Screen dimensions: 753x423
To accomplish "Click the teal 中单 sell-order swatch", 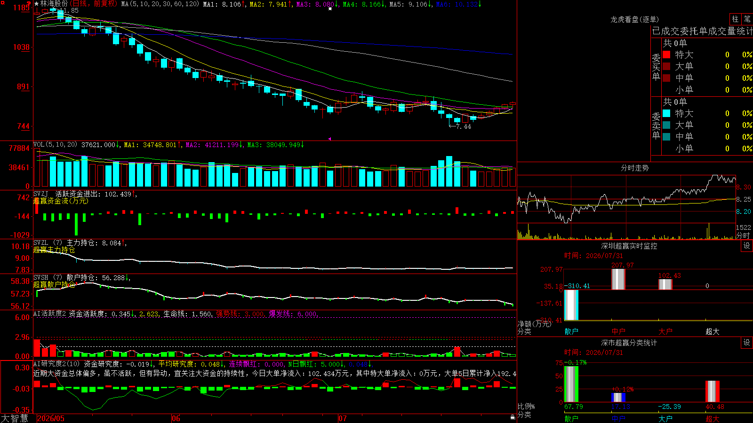I will pos(666,136).
